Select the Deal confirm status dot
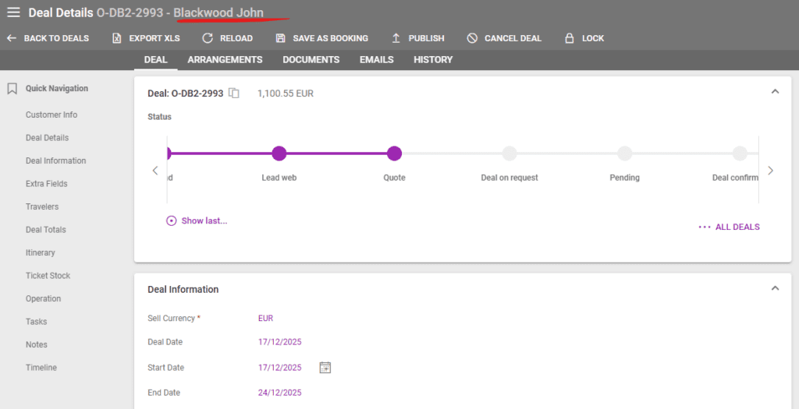The height and width of the screenshot is (409, 799). 740,153
